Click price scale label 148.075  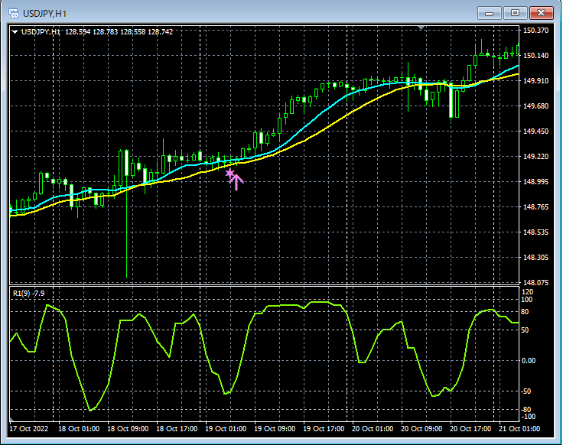pos(535,283)
